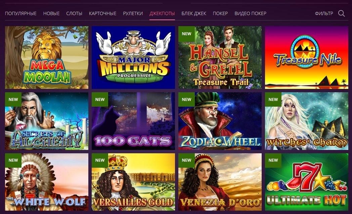Click the search magnifier icon

coord(342,13)
